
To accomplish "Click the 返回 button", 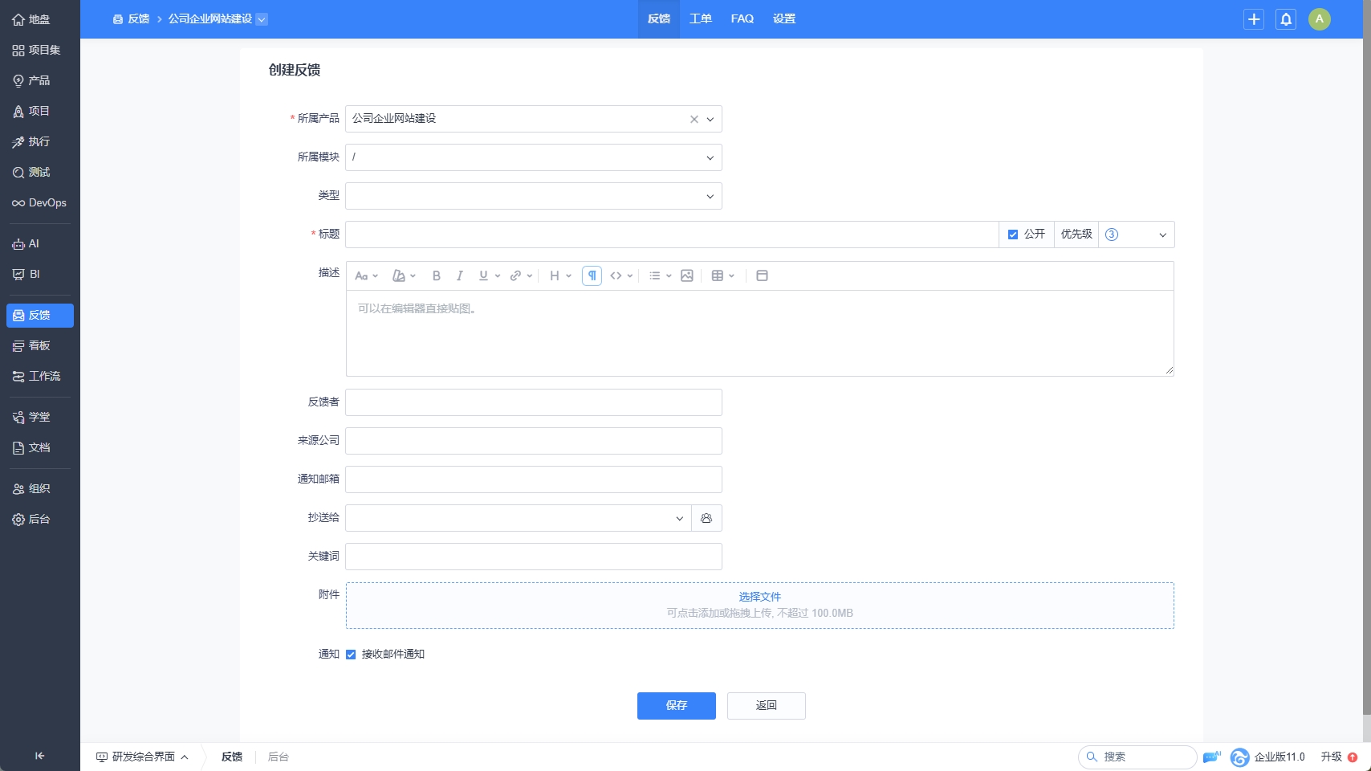I will (767, 706).
